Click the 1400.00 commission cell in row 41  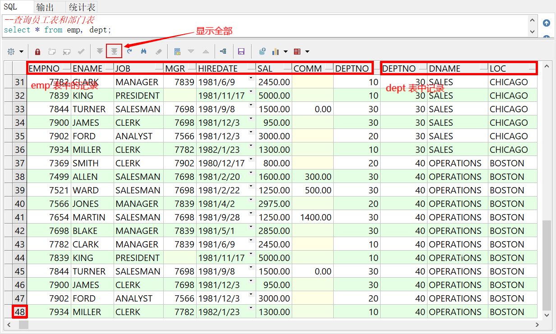(x=312, y=217)
